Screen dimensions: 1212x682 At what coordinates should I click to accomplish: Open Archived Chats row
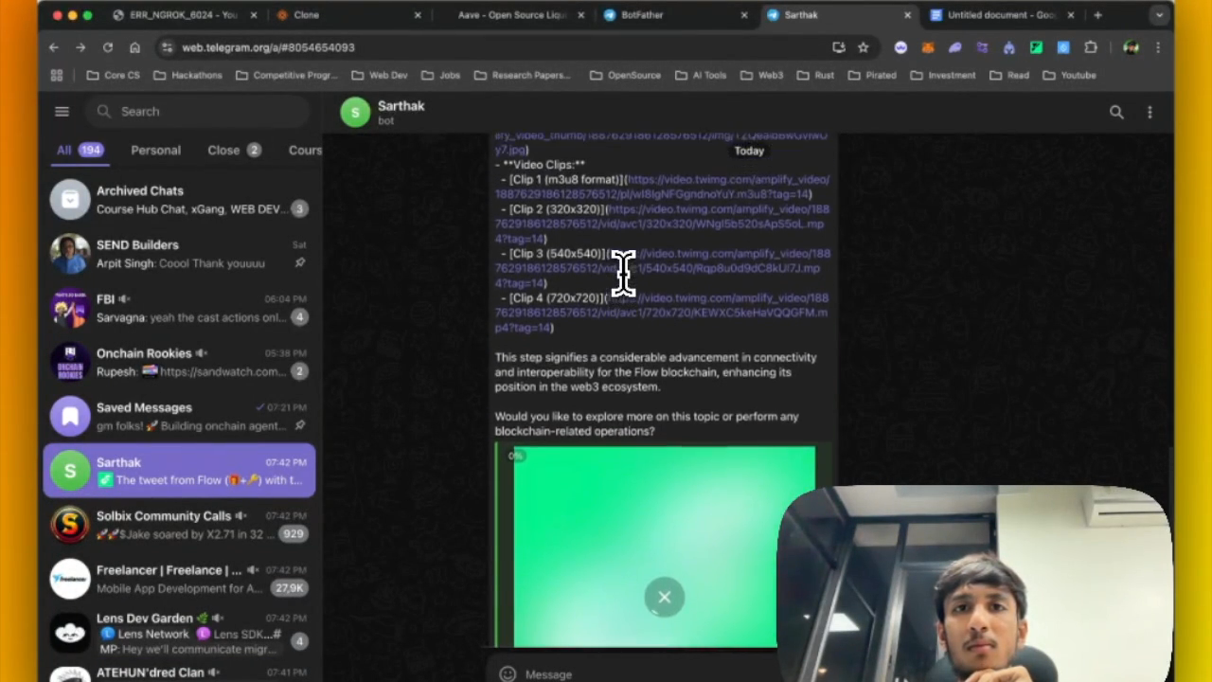pos(179,199)
